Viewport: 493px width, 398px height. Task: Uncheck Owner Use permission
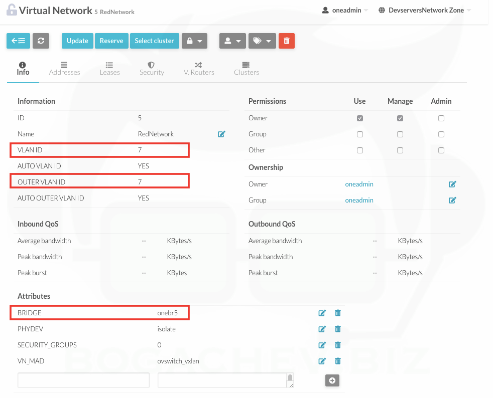pyautogui.click(x=360, y=119)
